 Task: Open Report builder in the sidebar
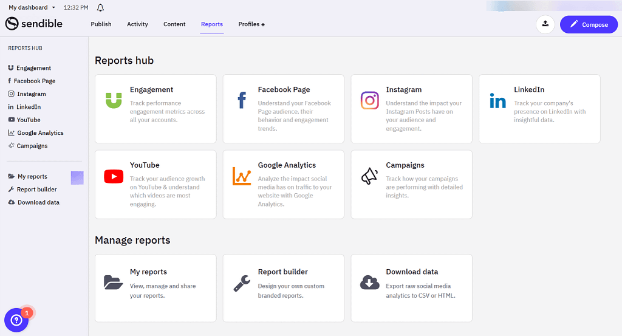tap(36, 189)
